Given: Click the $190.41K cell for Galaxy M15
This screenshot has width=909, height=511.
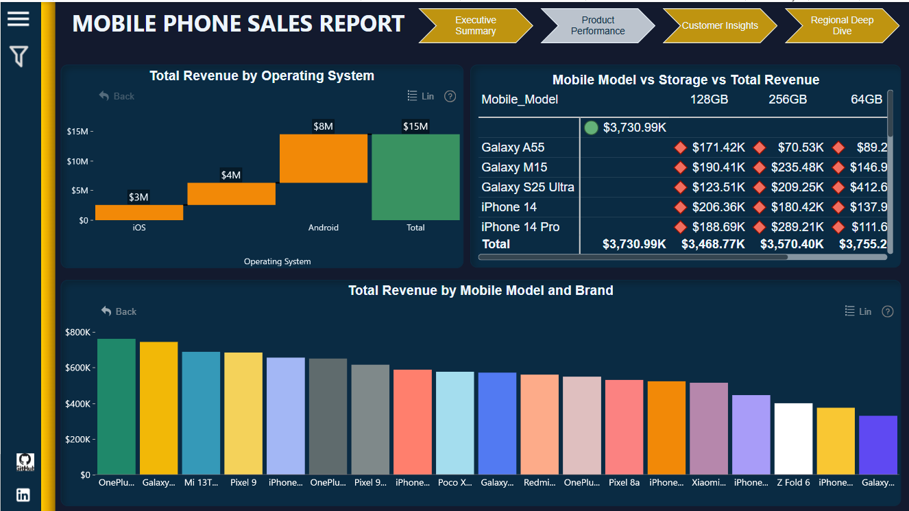Looking at the screenshot, I should point(718,167).
